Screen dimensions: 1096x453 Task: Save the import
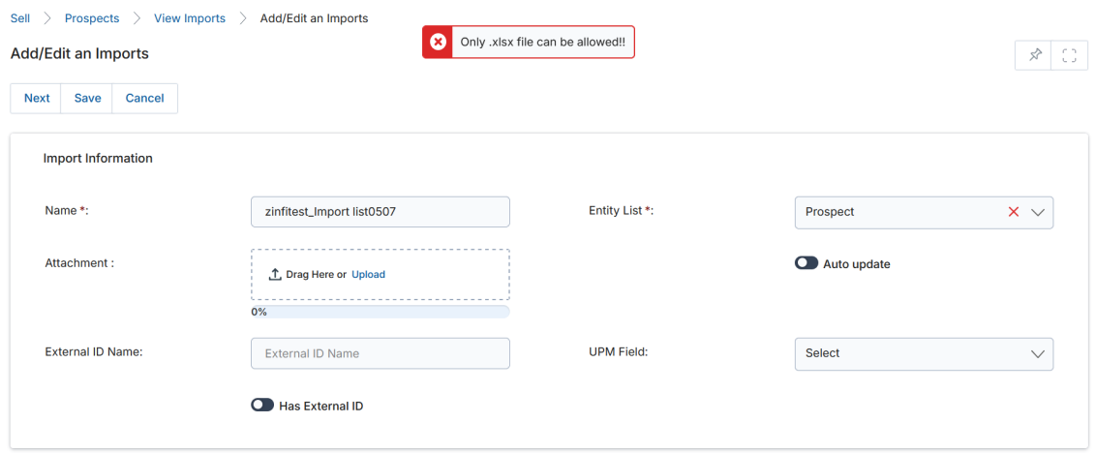click(87, 99)
